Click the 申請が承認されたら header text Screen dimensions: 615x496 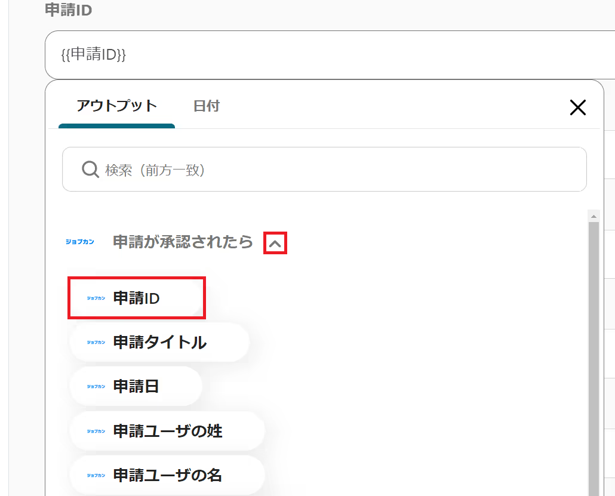click(183, 242)
